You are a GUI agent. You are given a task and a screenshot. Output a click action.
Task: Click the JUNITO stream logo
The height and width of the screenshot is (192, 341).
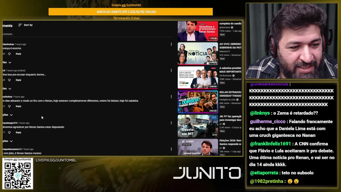207,173
